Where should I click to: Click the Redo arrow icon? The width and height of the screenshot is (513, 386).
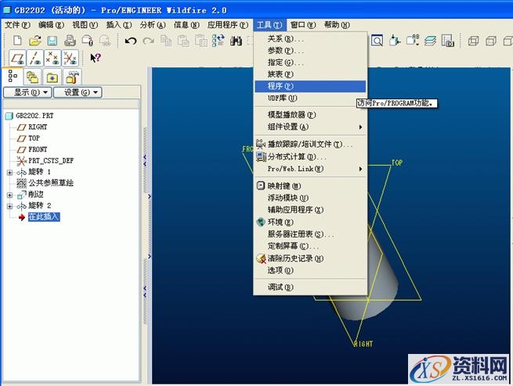click(x=148, y=41)
